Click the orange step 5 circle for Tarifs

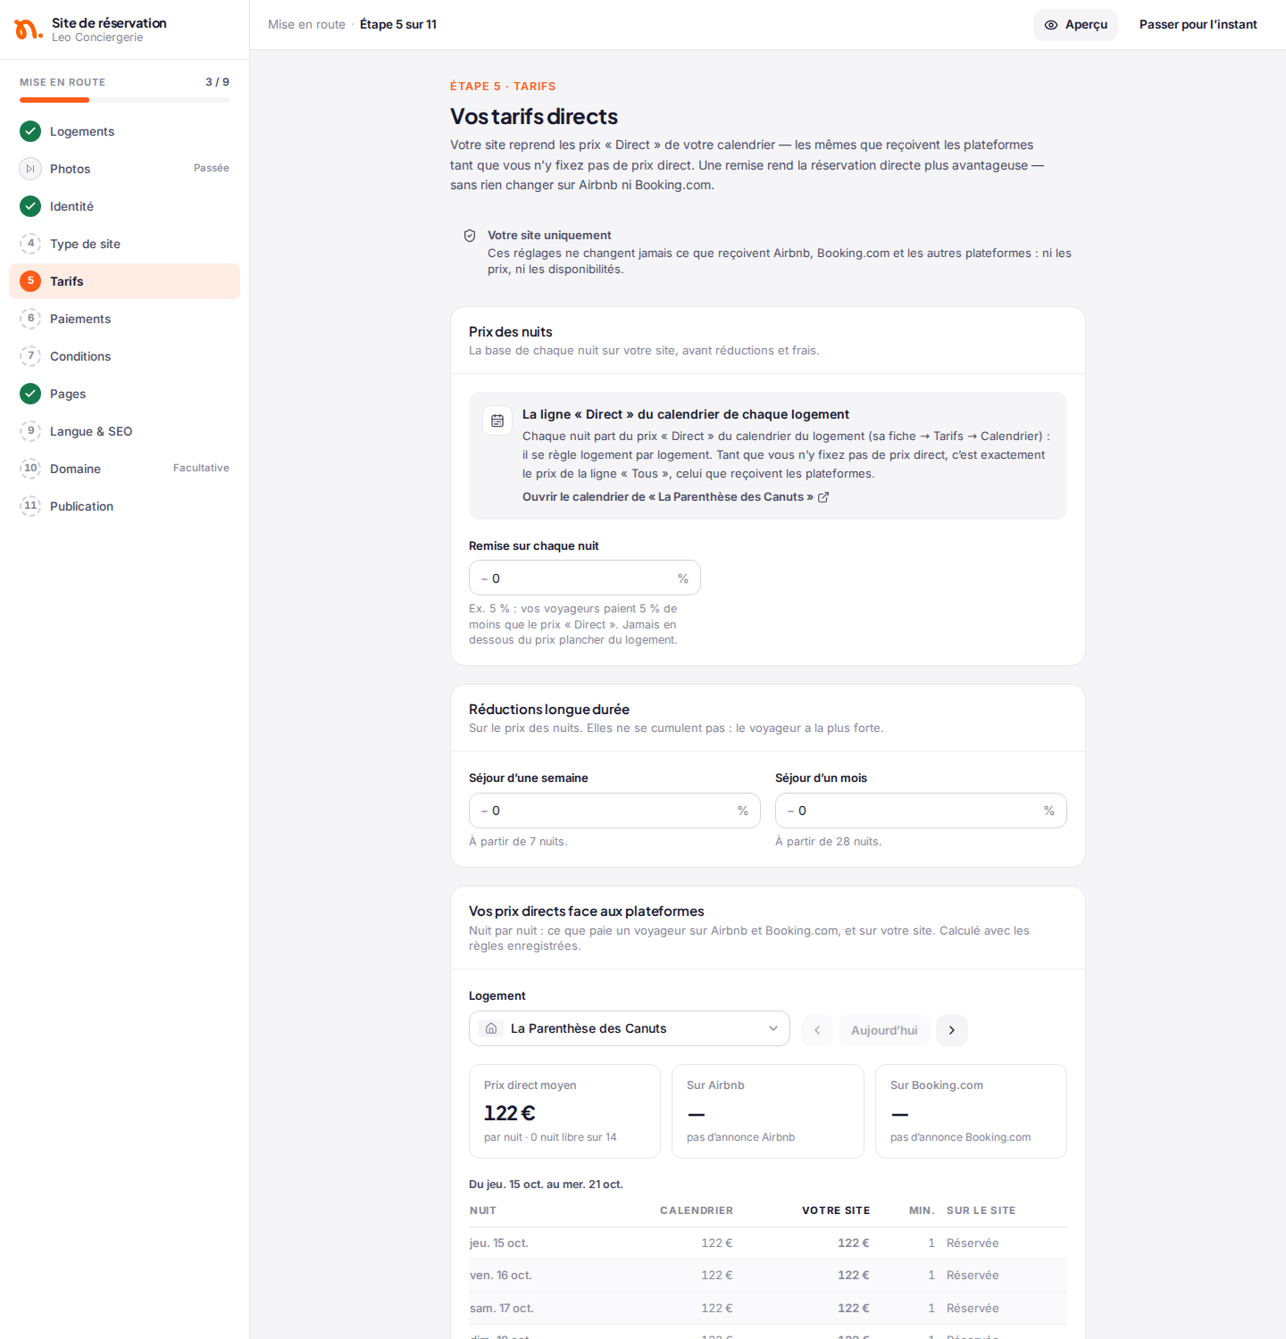coord(30,281)
